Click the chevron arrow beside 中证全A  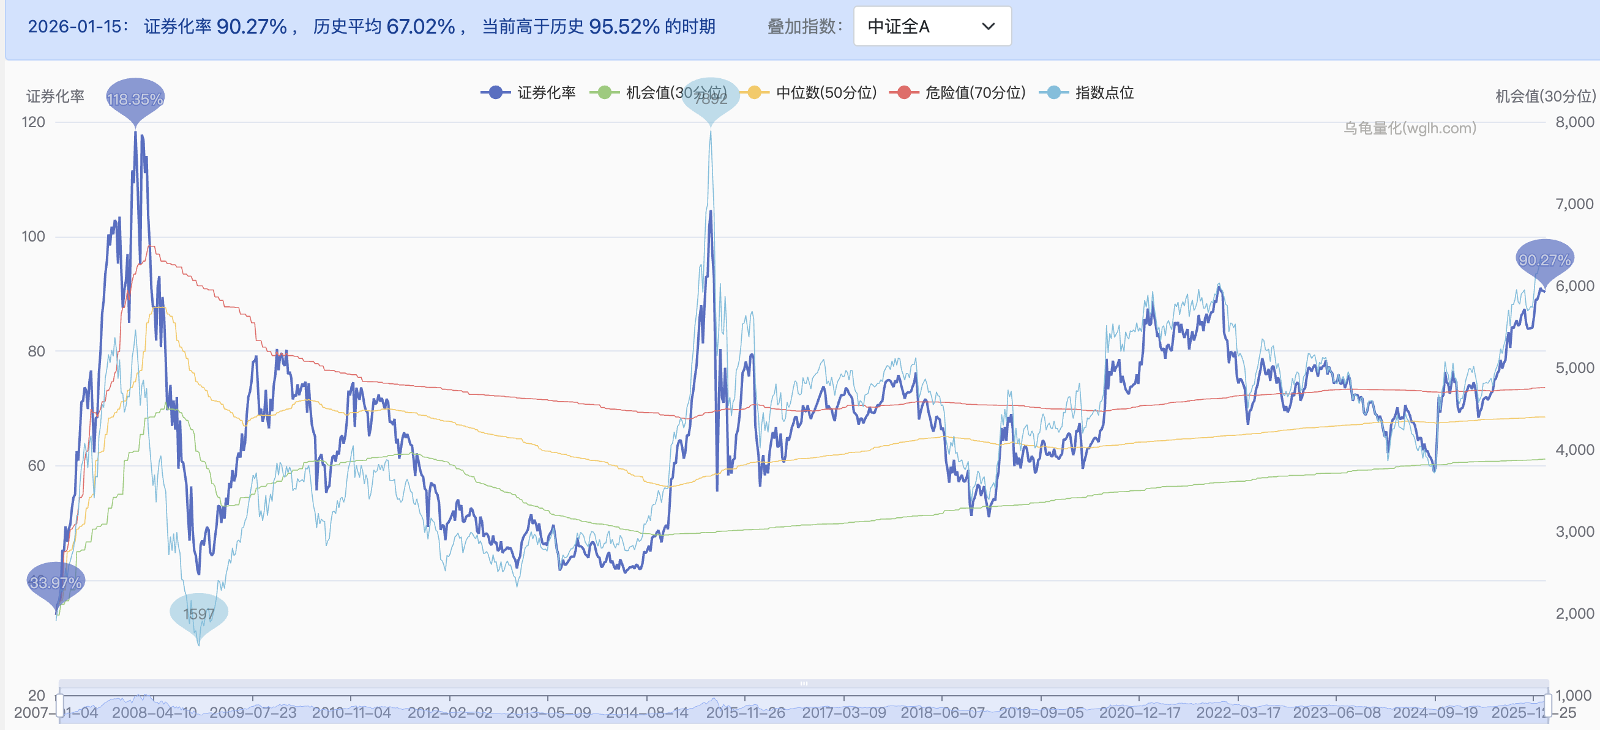tap(987, 26)
